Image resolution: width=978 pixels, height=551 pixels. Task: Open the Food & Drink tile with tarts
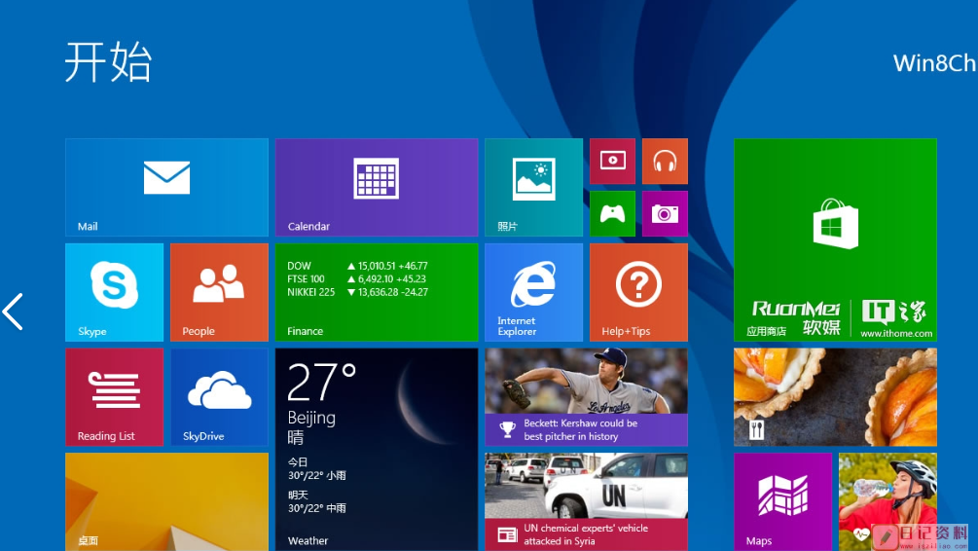(835, 397)
